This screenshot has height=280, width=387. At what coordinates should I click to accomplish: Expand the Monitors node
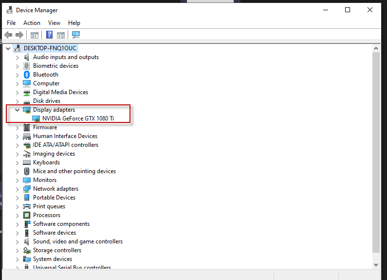point(17,180)
